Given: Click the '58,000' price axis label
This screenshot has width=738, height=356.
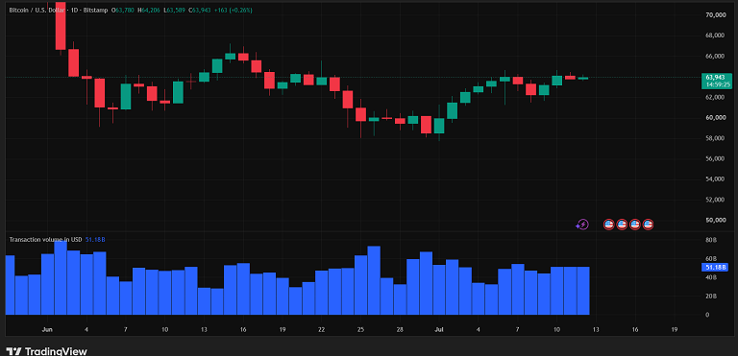Looking at the screenshot, I should coord(715,138).
